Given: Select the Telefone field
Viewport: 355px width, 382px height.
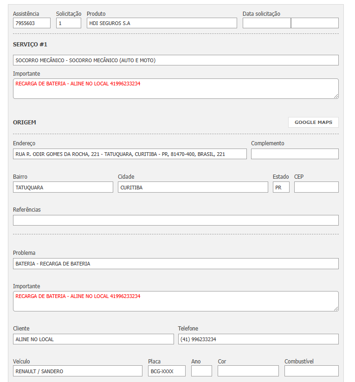Looking at the screenshot, I should [x=258, y=339].
